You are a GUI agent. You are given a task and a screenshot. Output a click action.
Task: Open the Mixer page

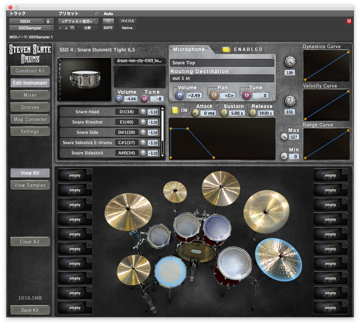(x=30, y=95)
